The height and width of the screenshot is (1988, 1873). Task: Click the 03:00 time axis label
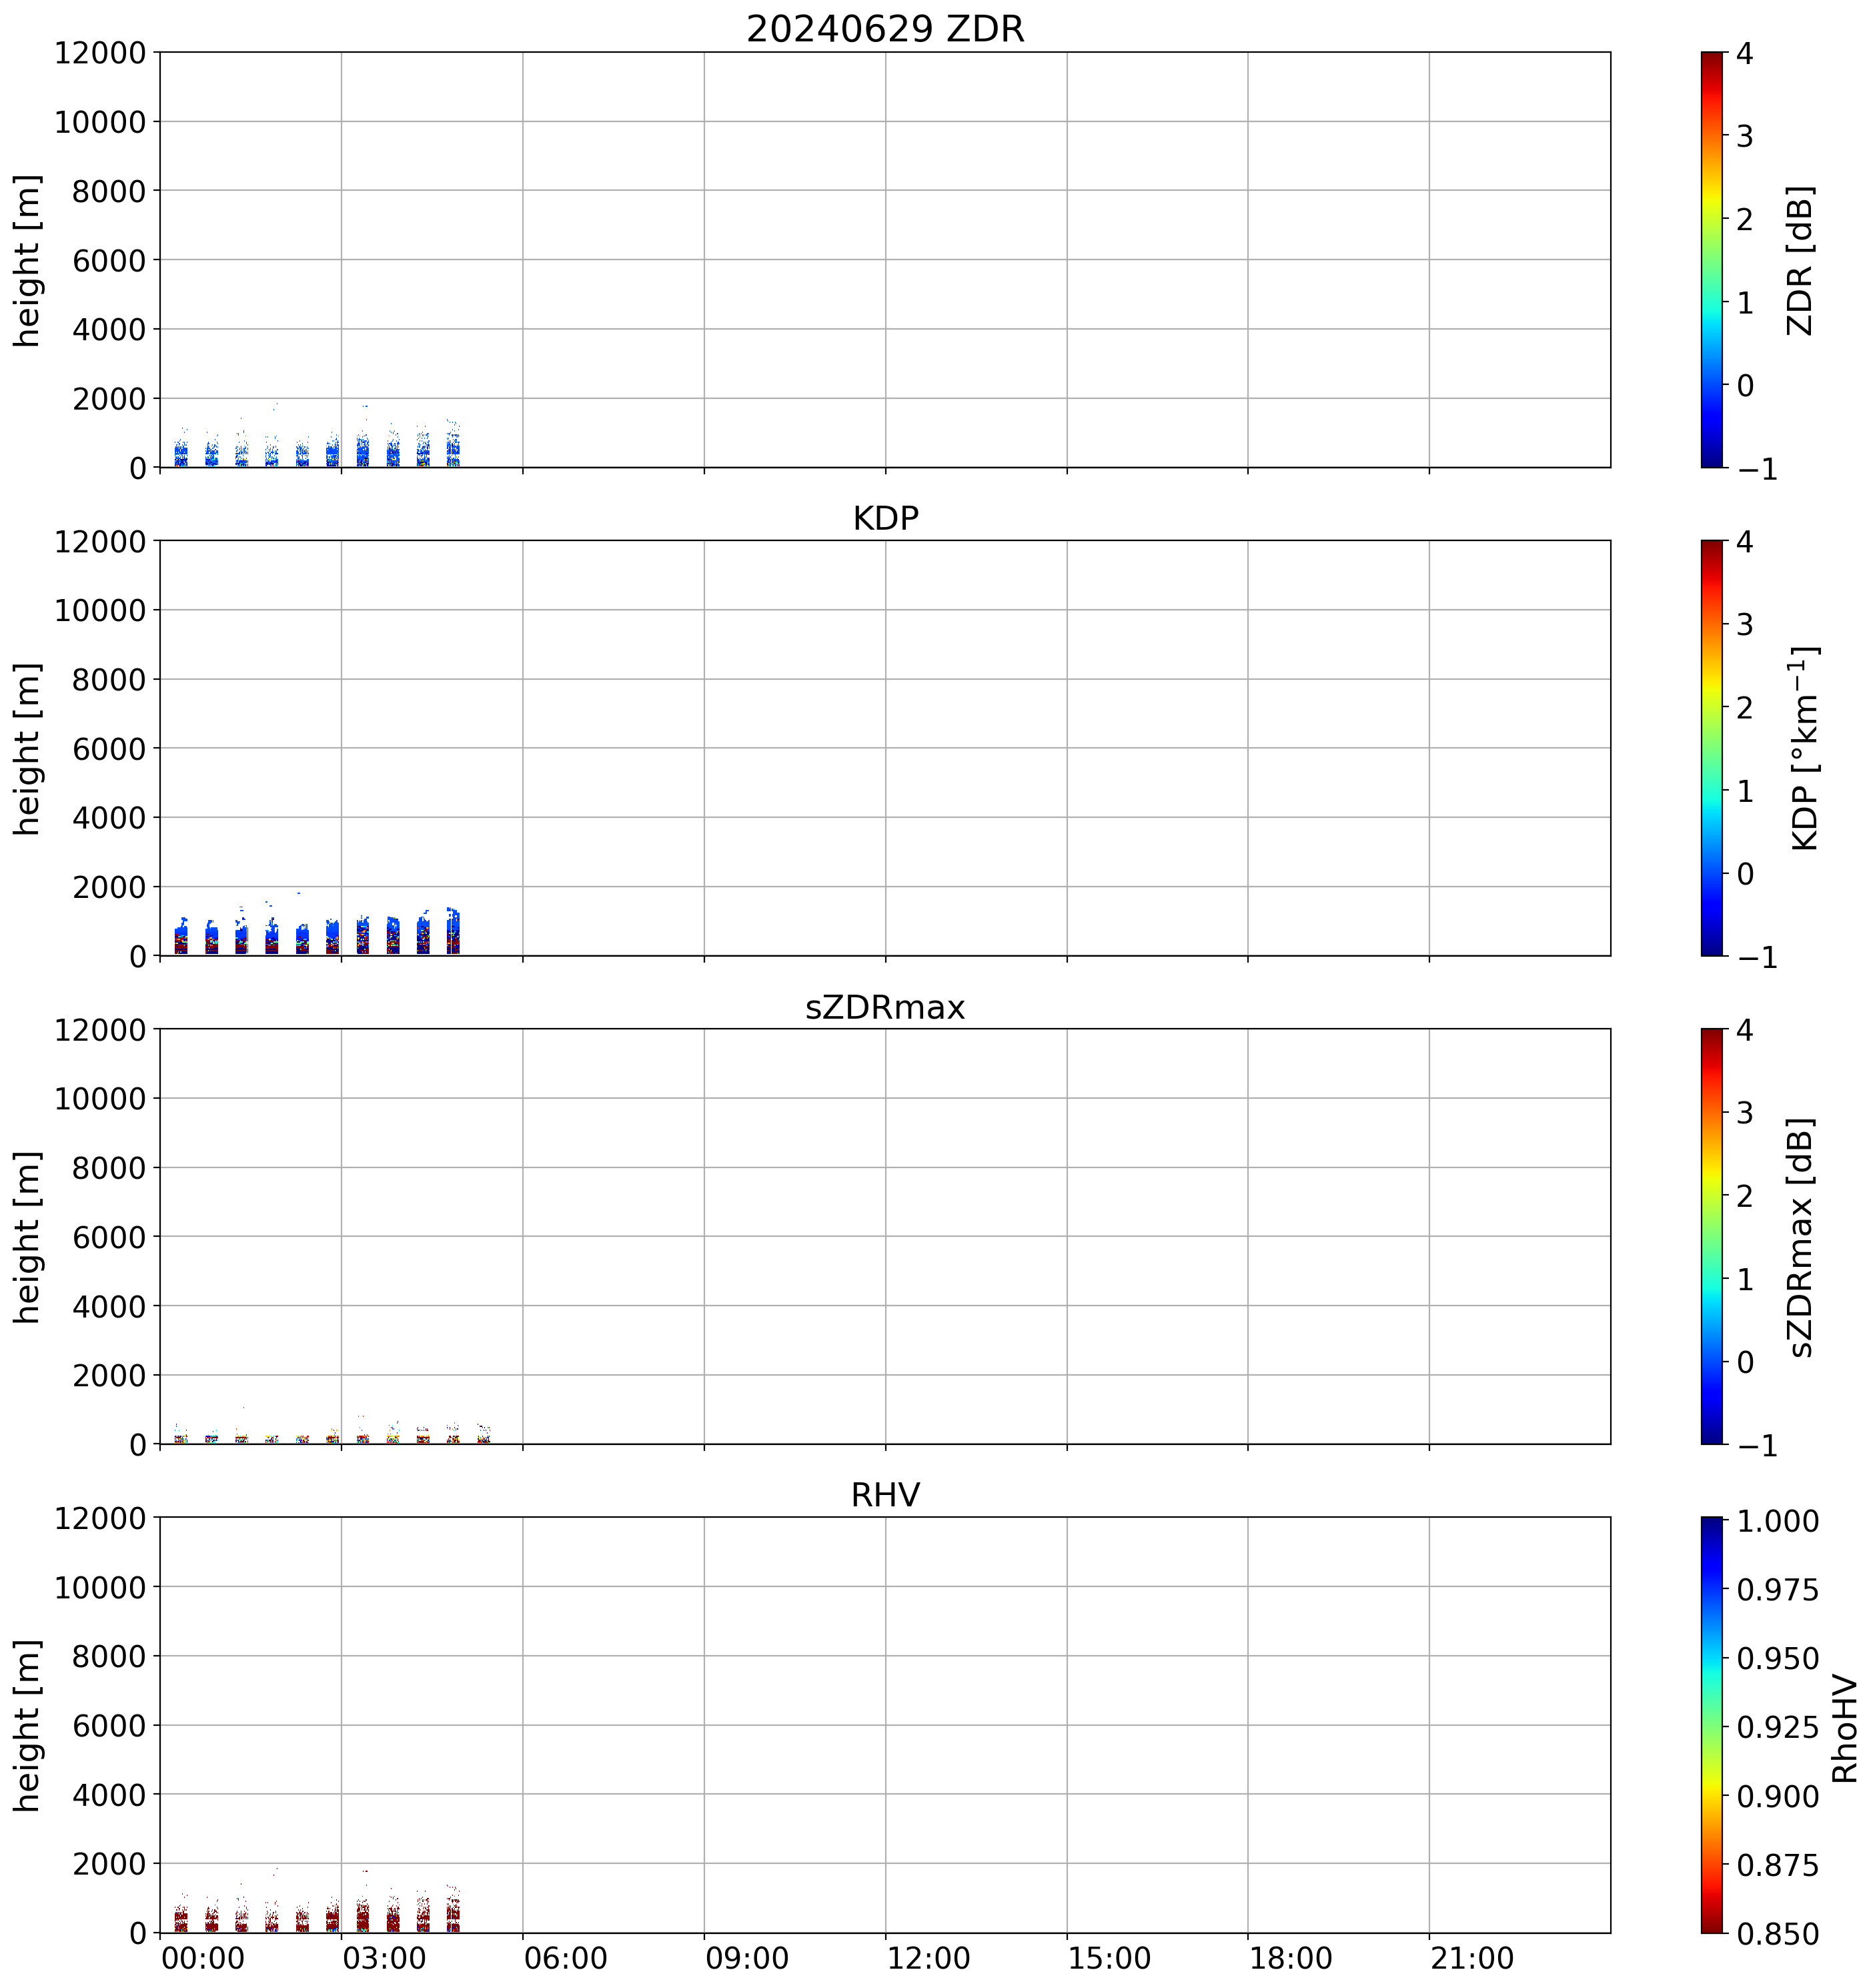click(x=384, y=1958)
